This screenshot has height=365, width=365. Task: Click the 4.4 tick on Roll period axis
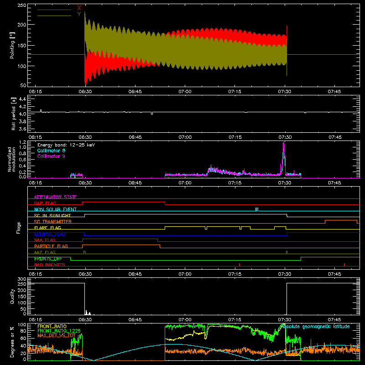(22, 99)
